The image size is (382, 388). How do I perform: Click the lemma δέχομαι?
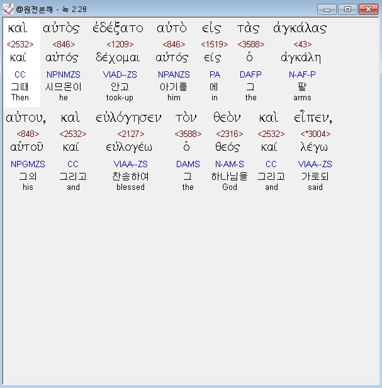pyautogui.click(x=118, y=58)
